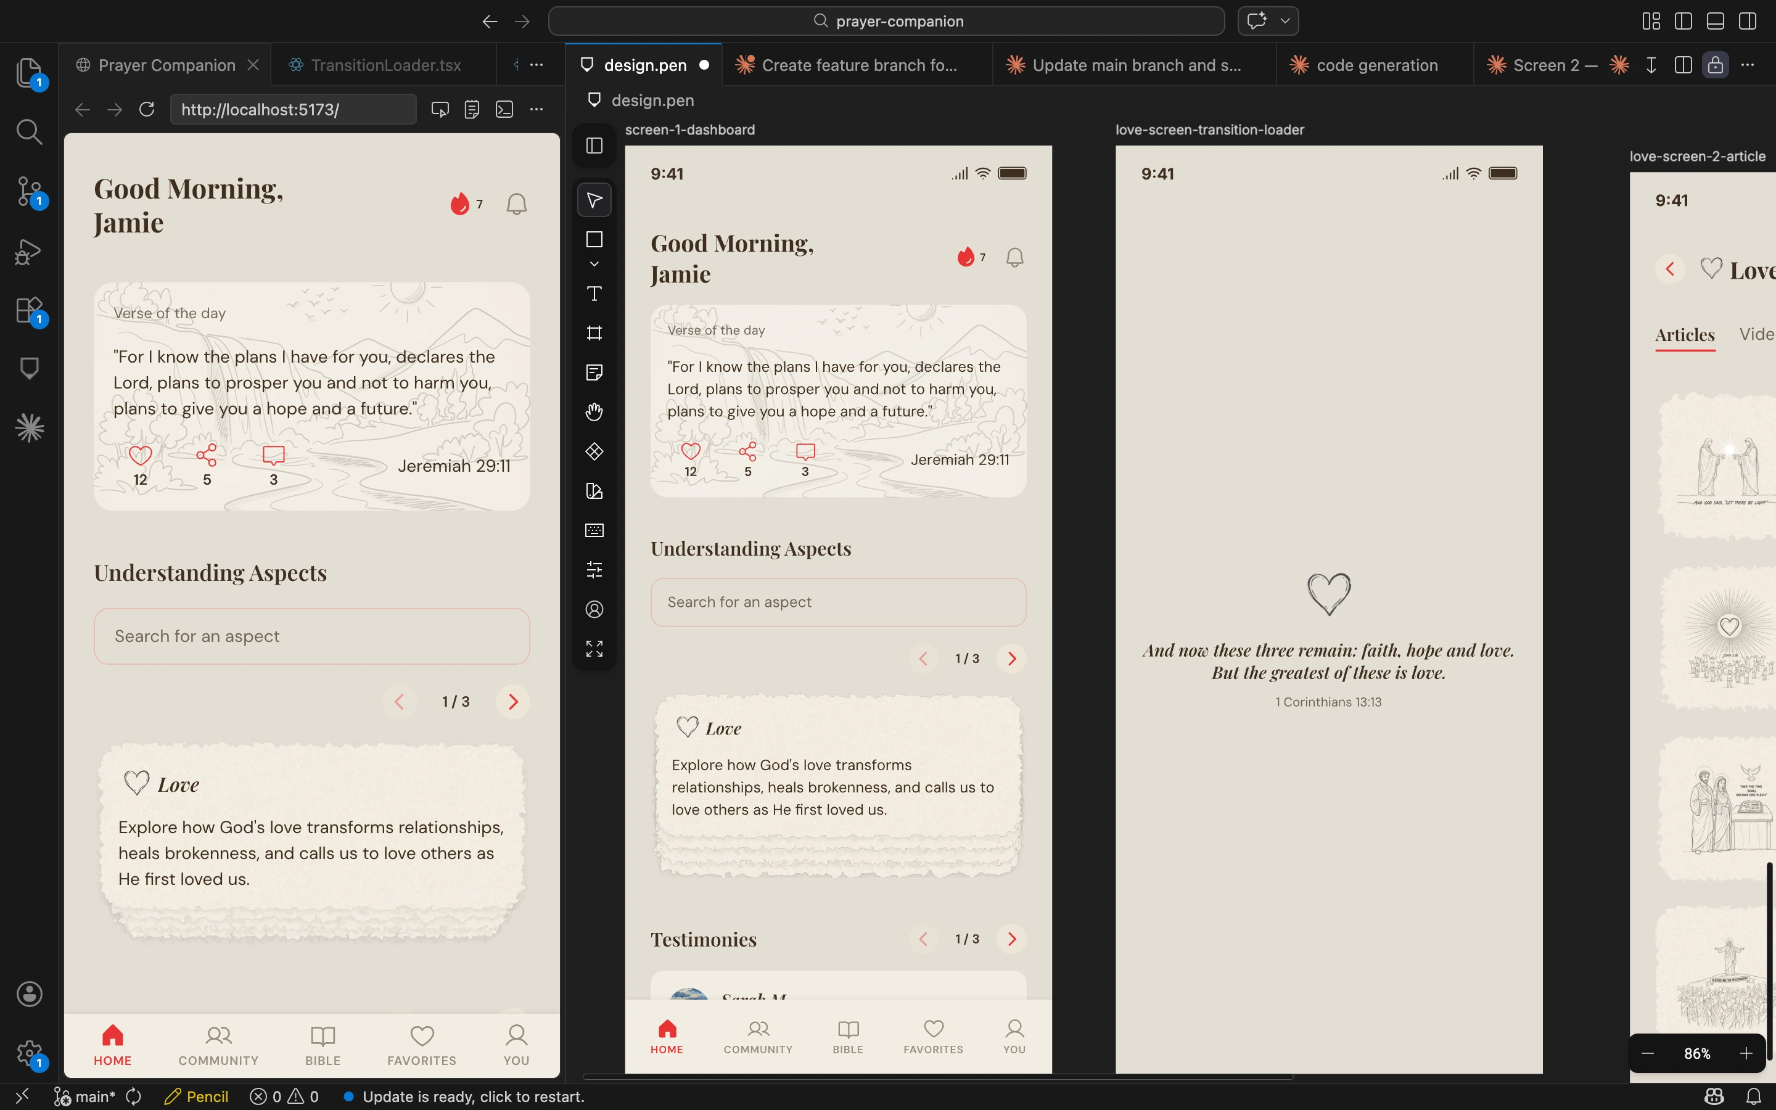Open the code generation tab
Image resolution: width=1776 pixels, height=1110 pixels.
pos(1376,65)
